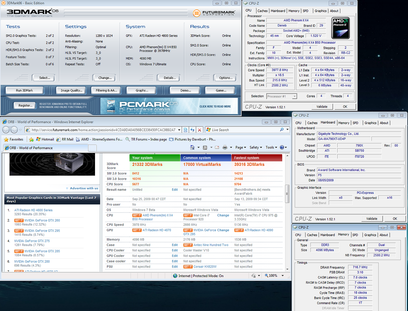The image size is (408, 311).
Task: Click ATI Radeon HD 4800 Series list link
Action: tap(33, 210)
